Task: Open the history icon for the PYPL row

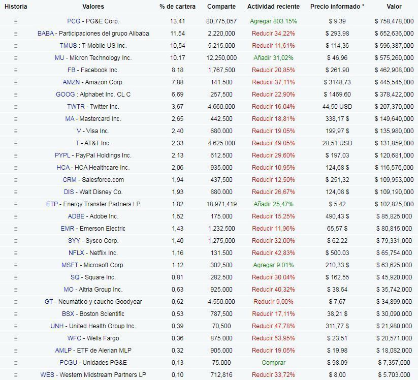Action: (16, 156)
